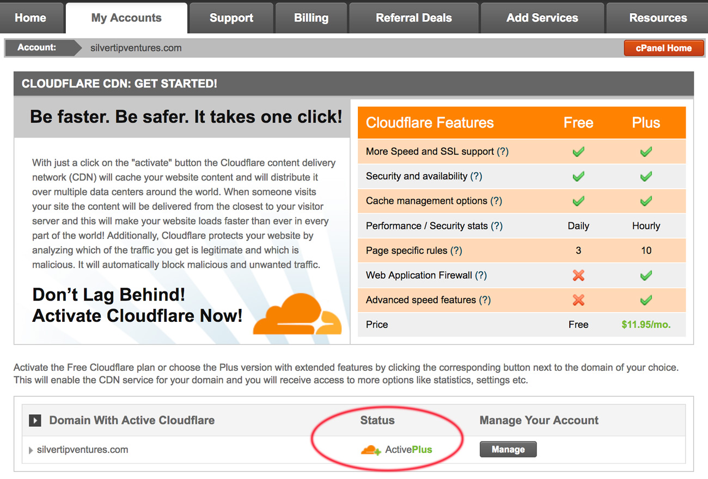Screen dimensions: 708x479
Task: Click the account name silvertipventures.com in header
Action: pyautogui.click(x=136, y=48)
